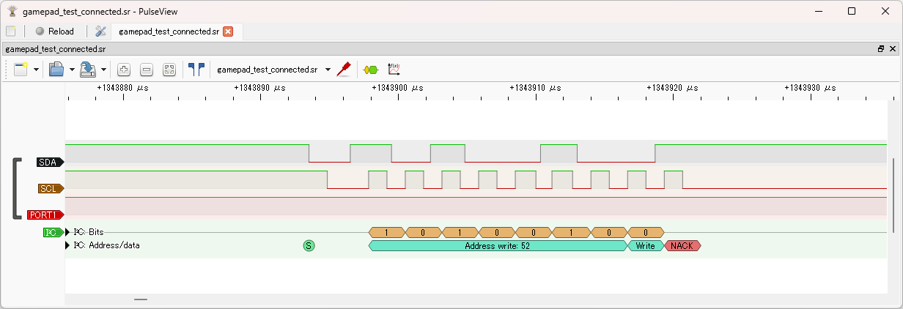Viewport: 903px width, 309px height.
Task: Close the session dock panel
Action: click(893, 49)
